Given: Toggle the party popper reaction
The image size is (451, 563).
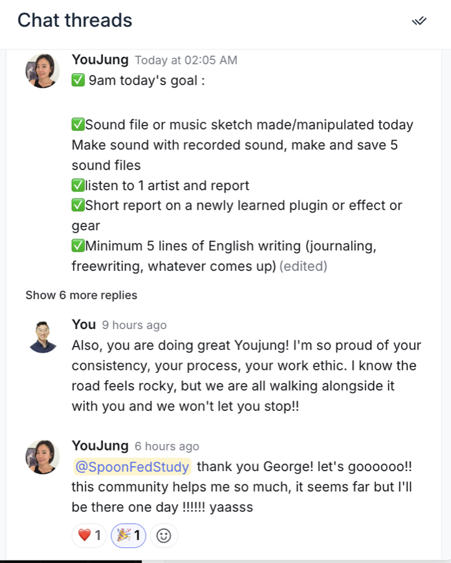Looking at the screenshot, I should tap(128, 535).
